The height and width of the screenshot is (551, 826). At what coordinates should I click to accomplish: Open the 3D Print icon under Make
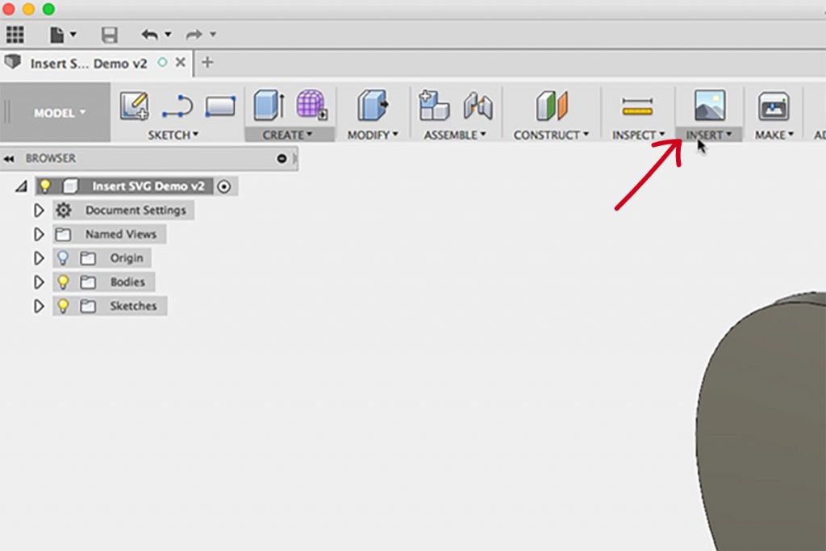coord(773,106)
